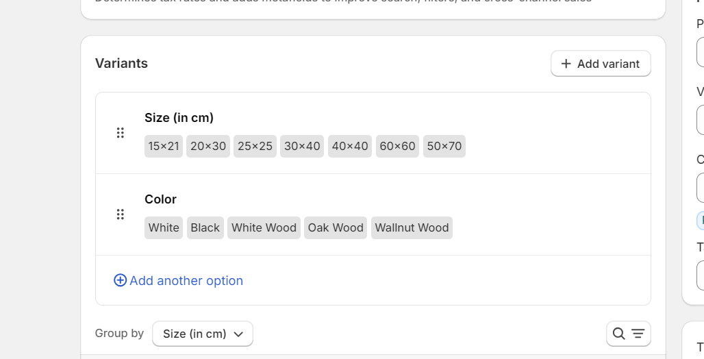This screenshot has width=704, height=359.
Task: Click the search and filter variants icon
Action: tap(628, 334)
